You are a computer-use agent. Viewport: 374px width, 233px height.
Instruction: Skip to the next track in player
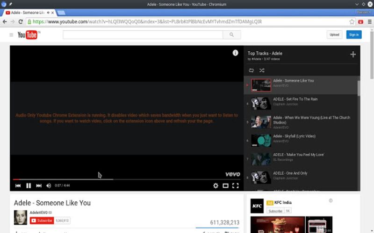tap(39, 185)
